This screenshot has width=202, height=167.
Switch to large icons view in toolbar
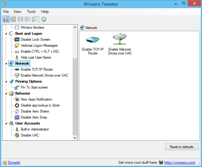pos(6,19)
